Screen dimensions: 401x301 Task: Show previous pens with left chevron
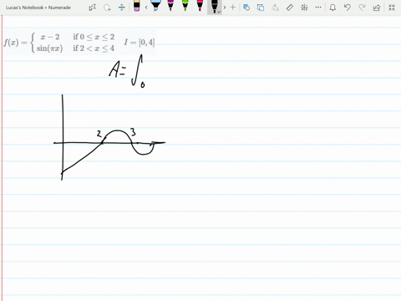click(146, 8)
